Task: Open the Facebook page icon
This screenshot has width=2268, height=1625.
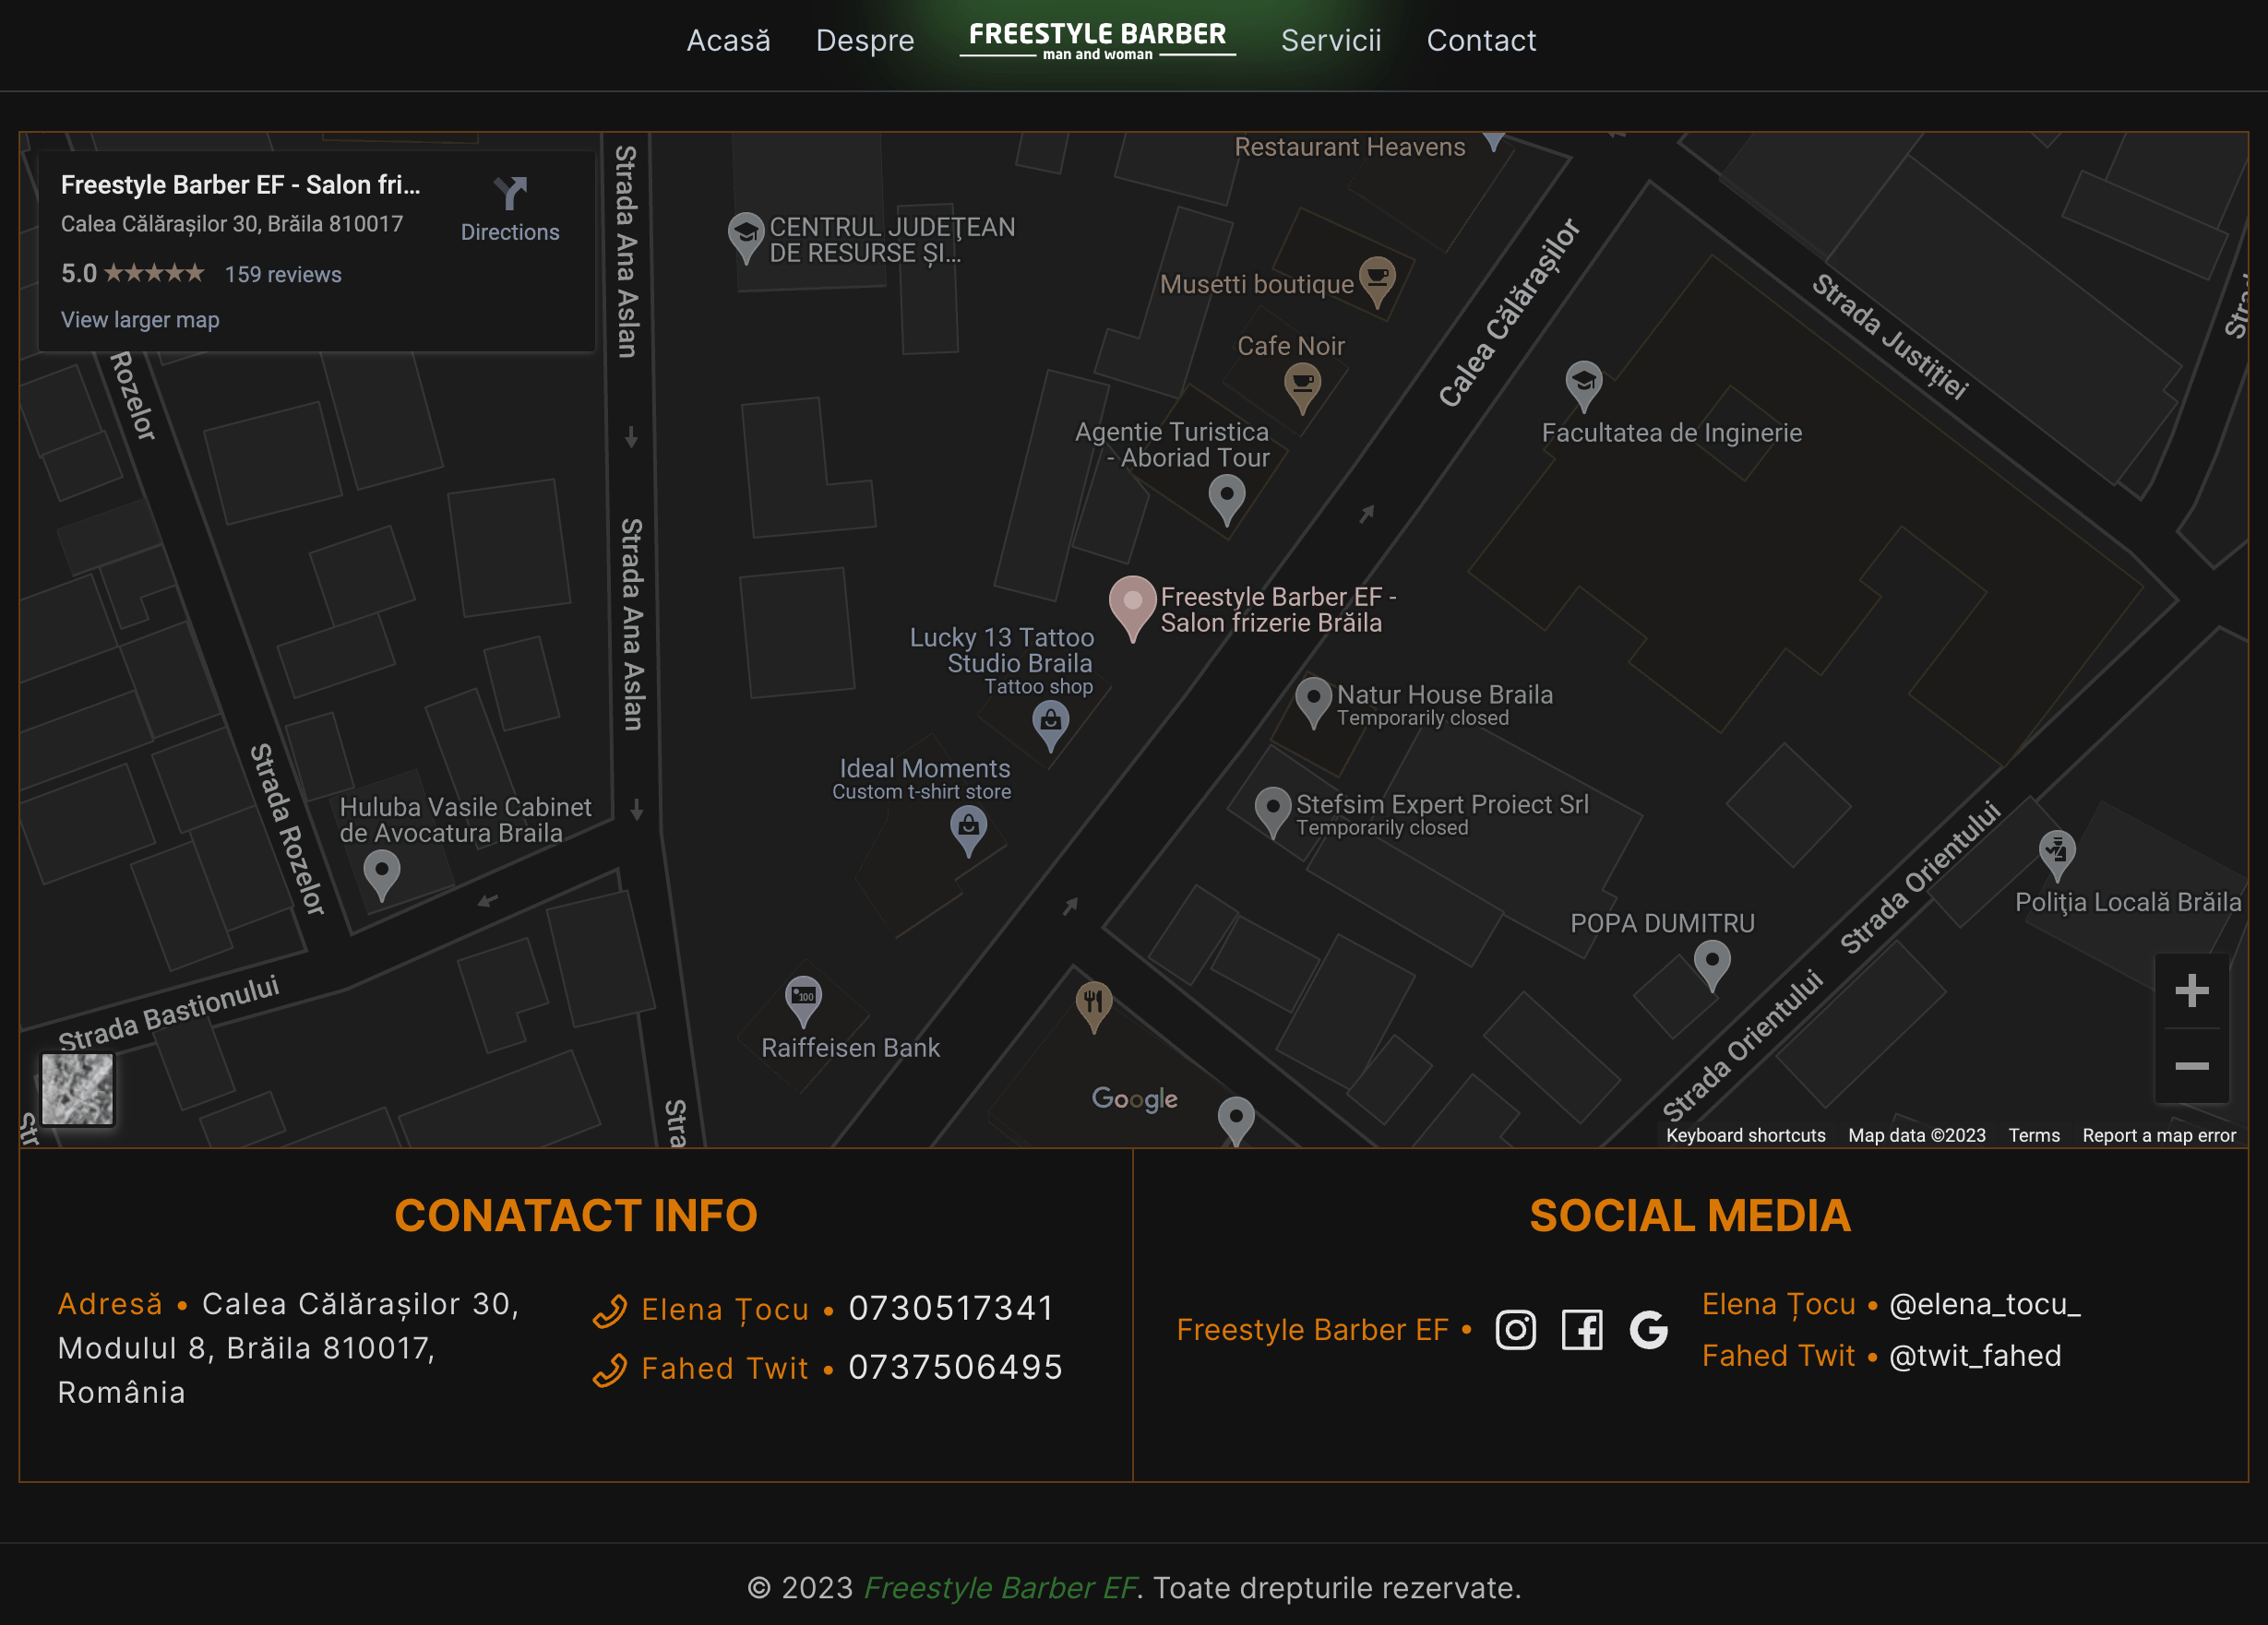Action: tap(1582, 1330)
